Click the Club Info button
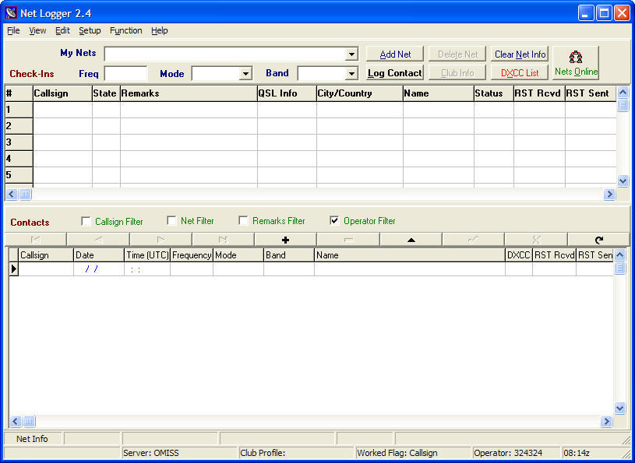Screen dimensions: 635x463 (457, 73)
